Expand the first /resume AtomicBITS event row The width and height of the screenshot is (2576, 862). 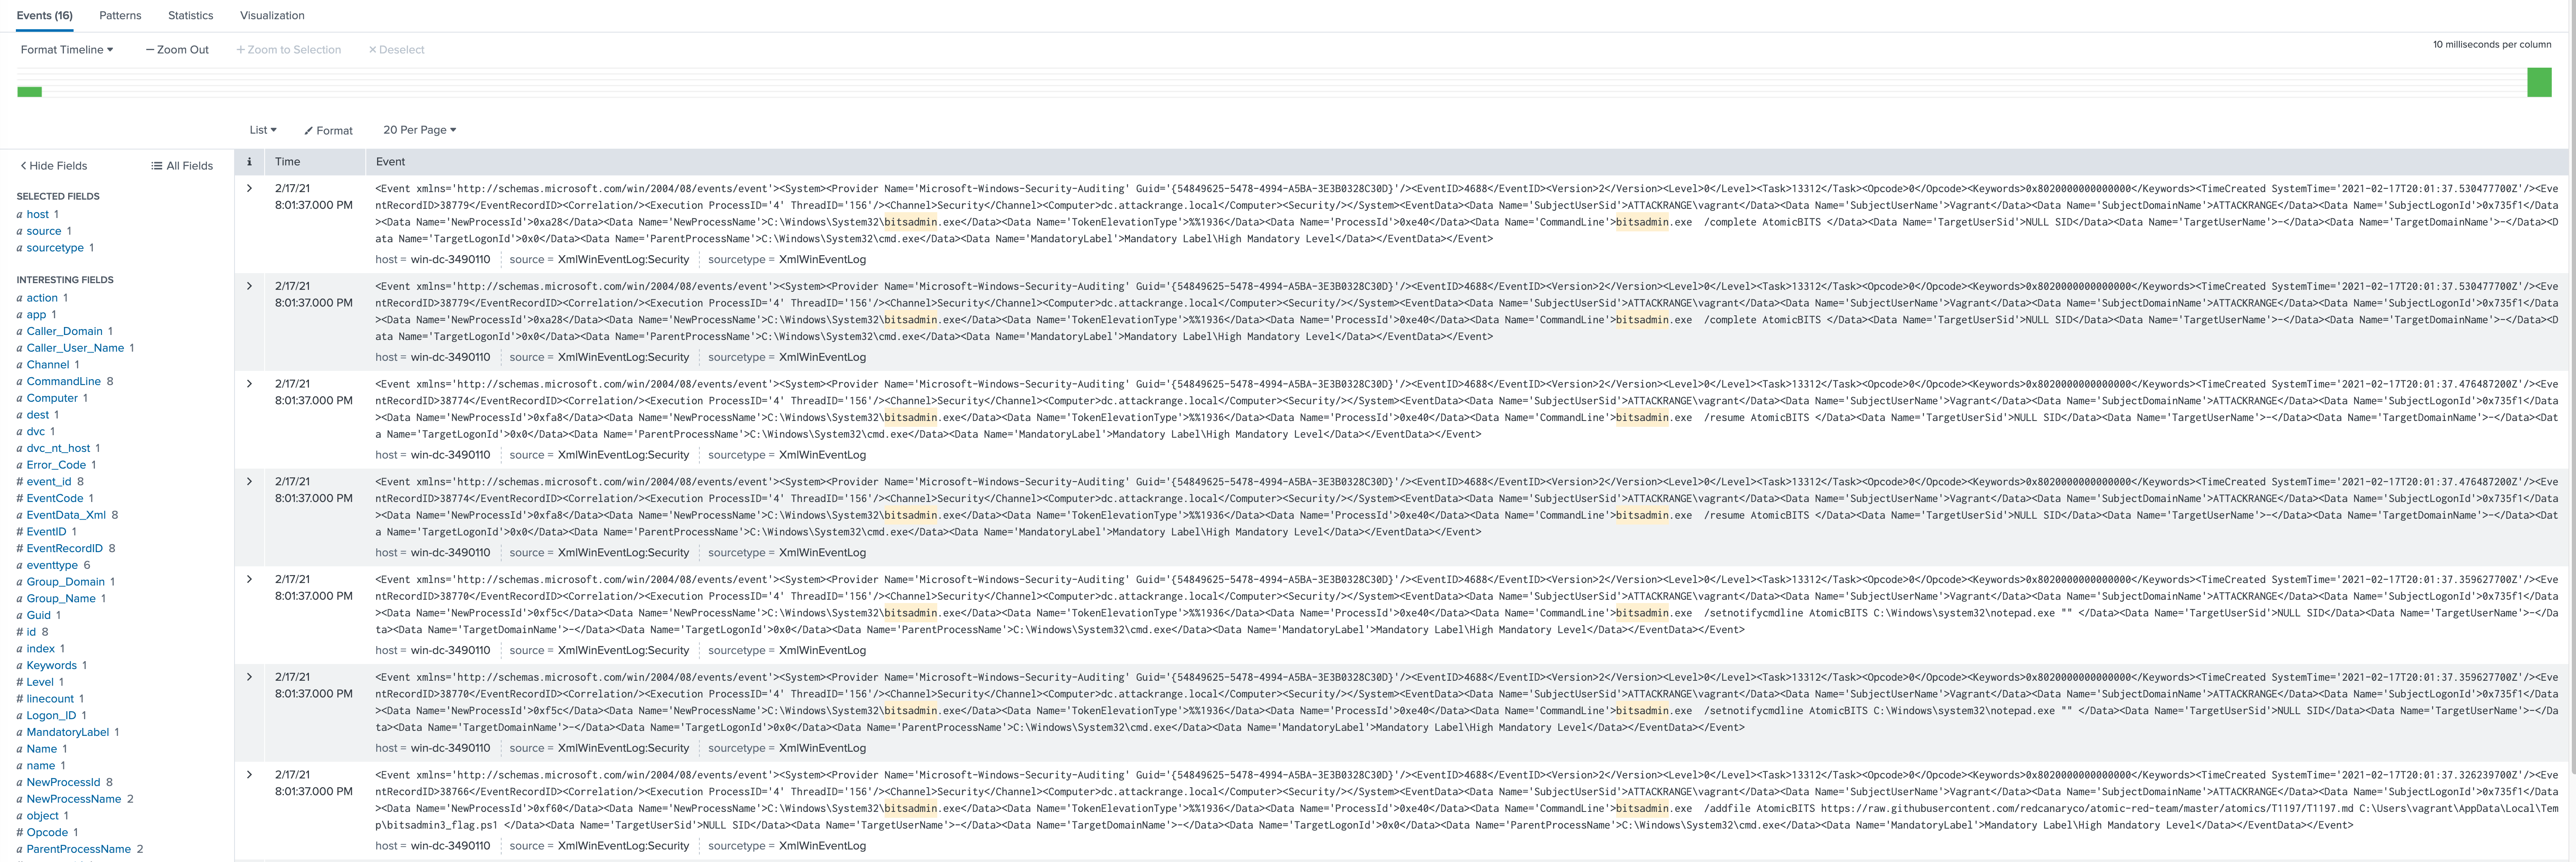pos(250,383)
